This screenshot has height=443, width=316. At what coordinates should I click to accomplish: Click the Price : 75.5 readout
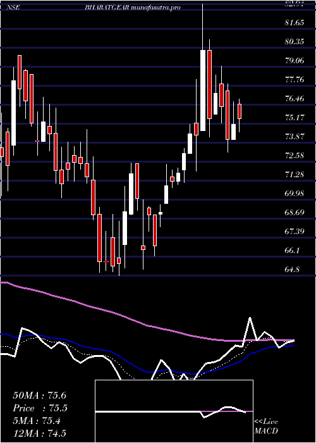(40, 408)
